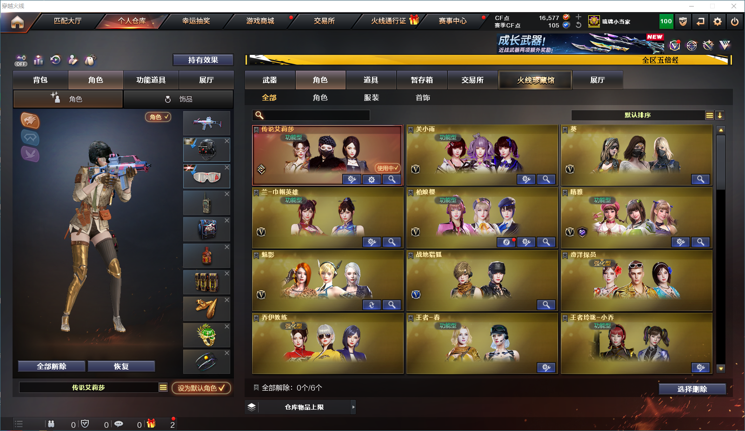
Task: Expand the 仓库物品上限 arrow
Action: (x=353, y=407)
